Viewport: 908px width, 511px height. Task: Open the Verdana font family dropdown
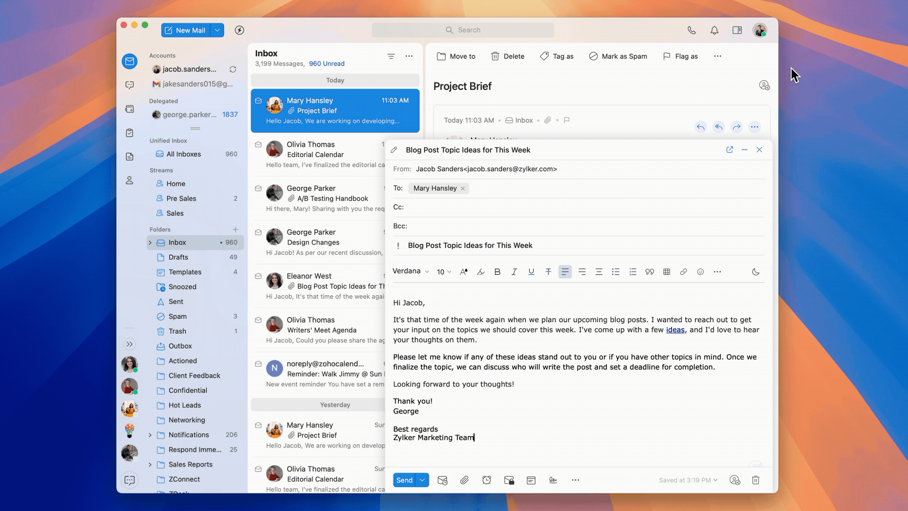(x=410, y=271)
